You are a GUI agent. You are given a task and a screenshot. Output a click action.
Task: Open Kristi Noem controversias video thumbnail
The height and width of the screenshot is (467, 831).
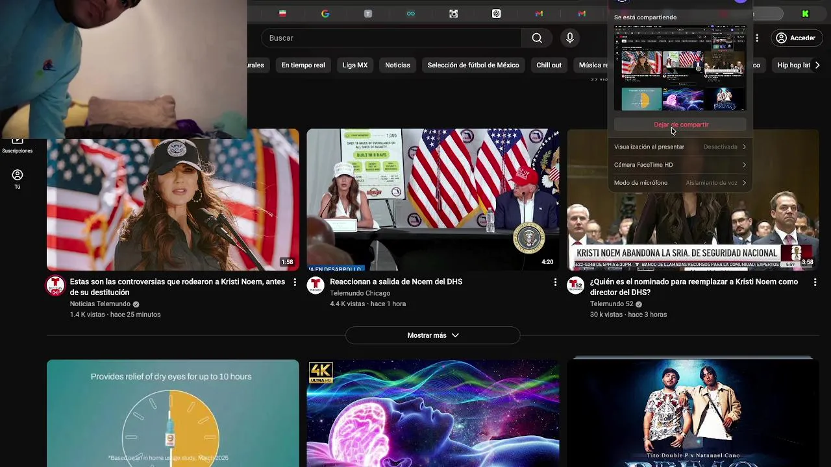[x=173, y=200]
